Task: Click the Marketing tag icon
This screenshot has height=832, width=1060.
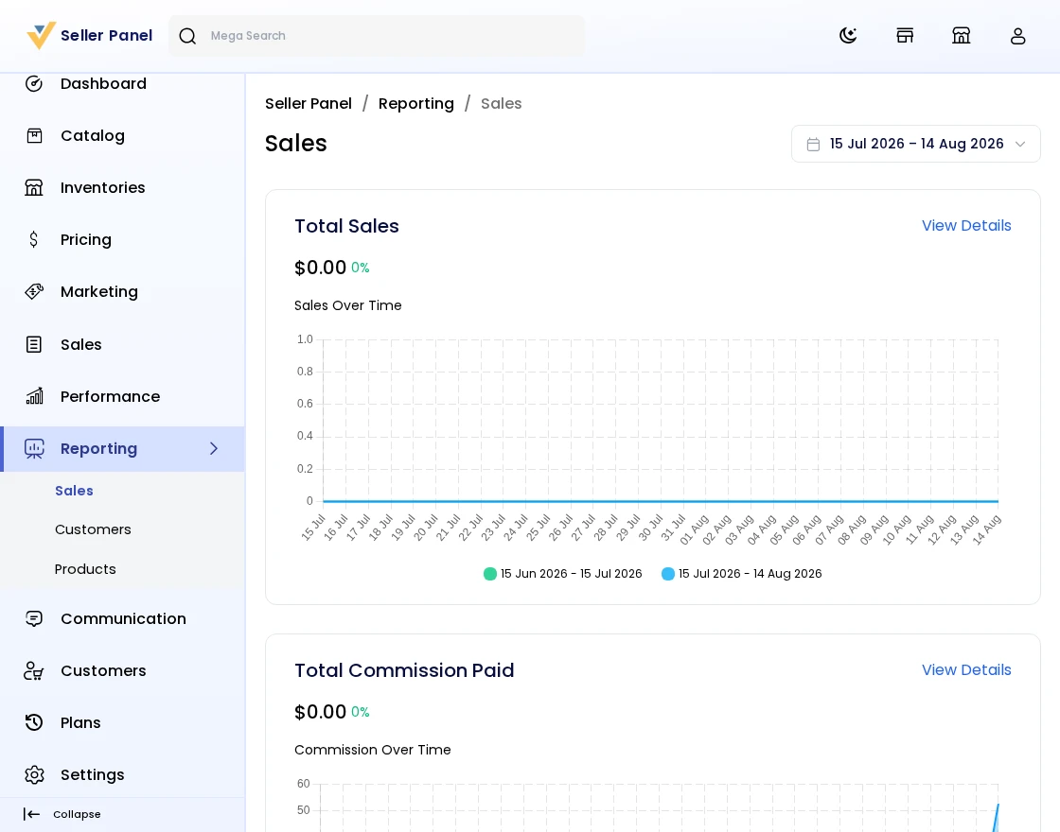Action: 34,292
